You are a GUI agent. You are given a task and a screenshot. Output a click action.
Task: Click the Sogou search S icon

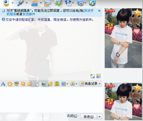(x=73, y=84)
